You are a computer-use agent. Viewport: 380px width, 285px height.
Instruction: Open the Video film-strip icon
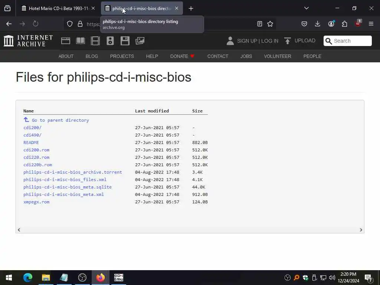pyautogui.click(x=95, y=41)
